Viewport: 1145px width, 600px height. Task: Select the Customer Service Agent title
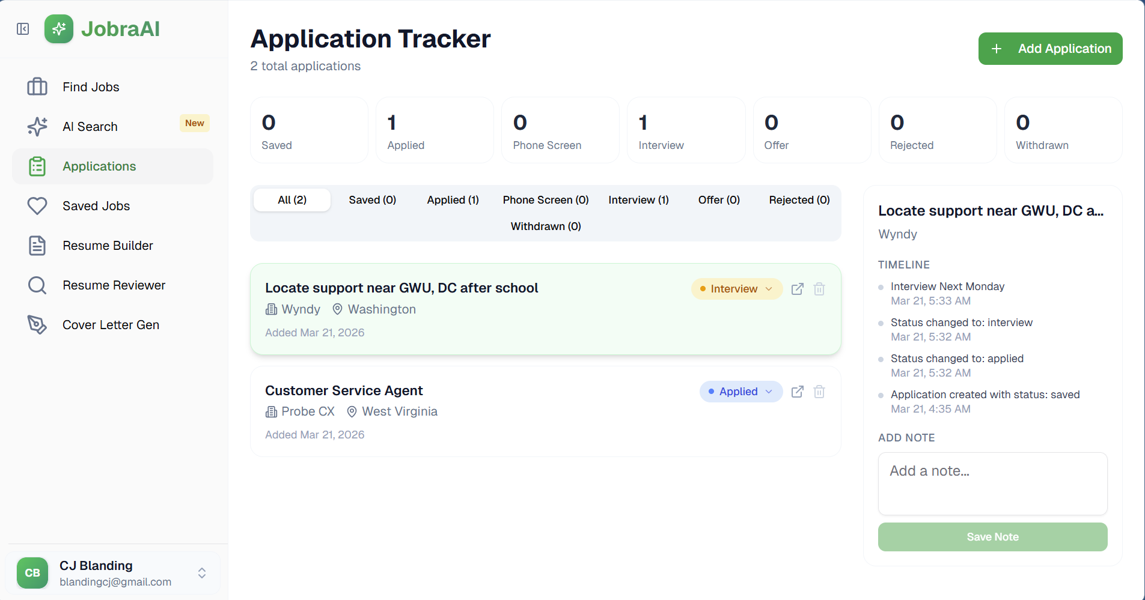[x=344, y=390]
